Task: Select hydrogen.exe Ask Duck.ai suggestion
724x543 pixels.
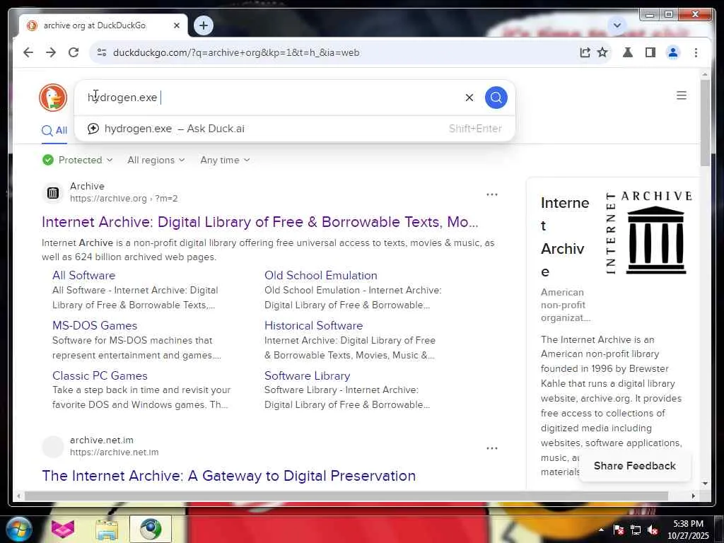Action: 295,129
